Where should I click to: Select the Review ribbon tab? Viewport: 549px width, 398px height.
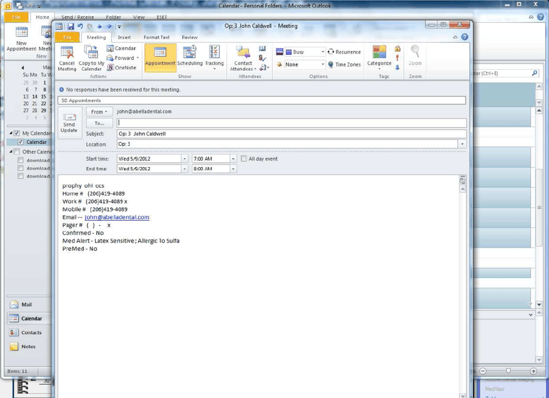[x=189, y=37]
